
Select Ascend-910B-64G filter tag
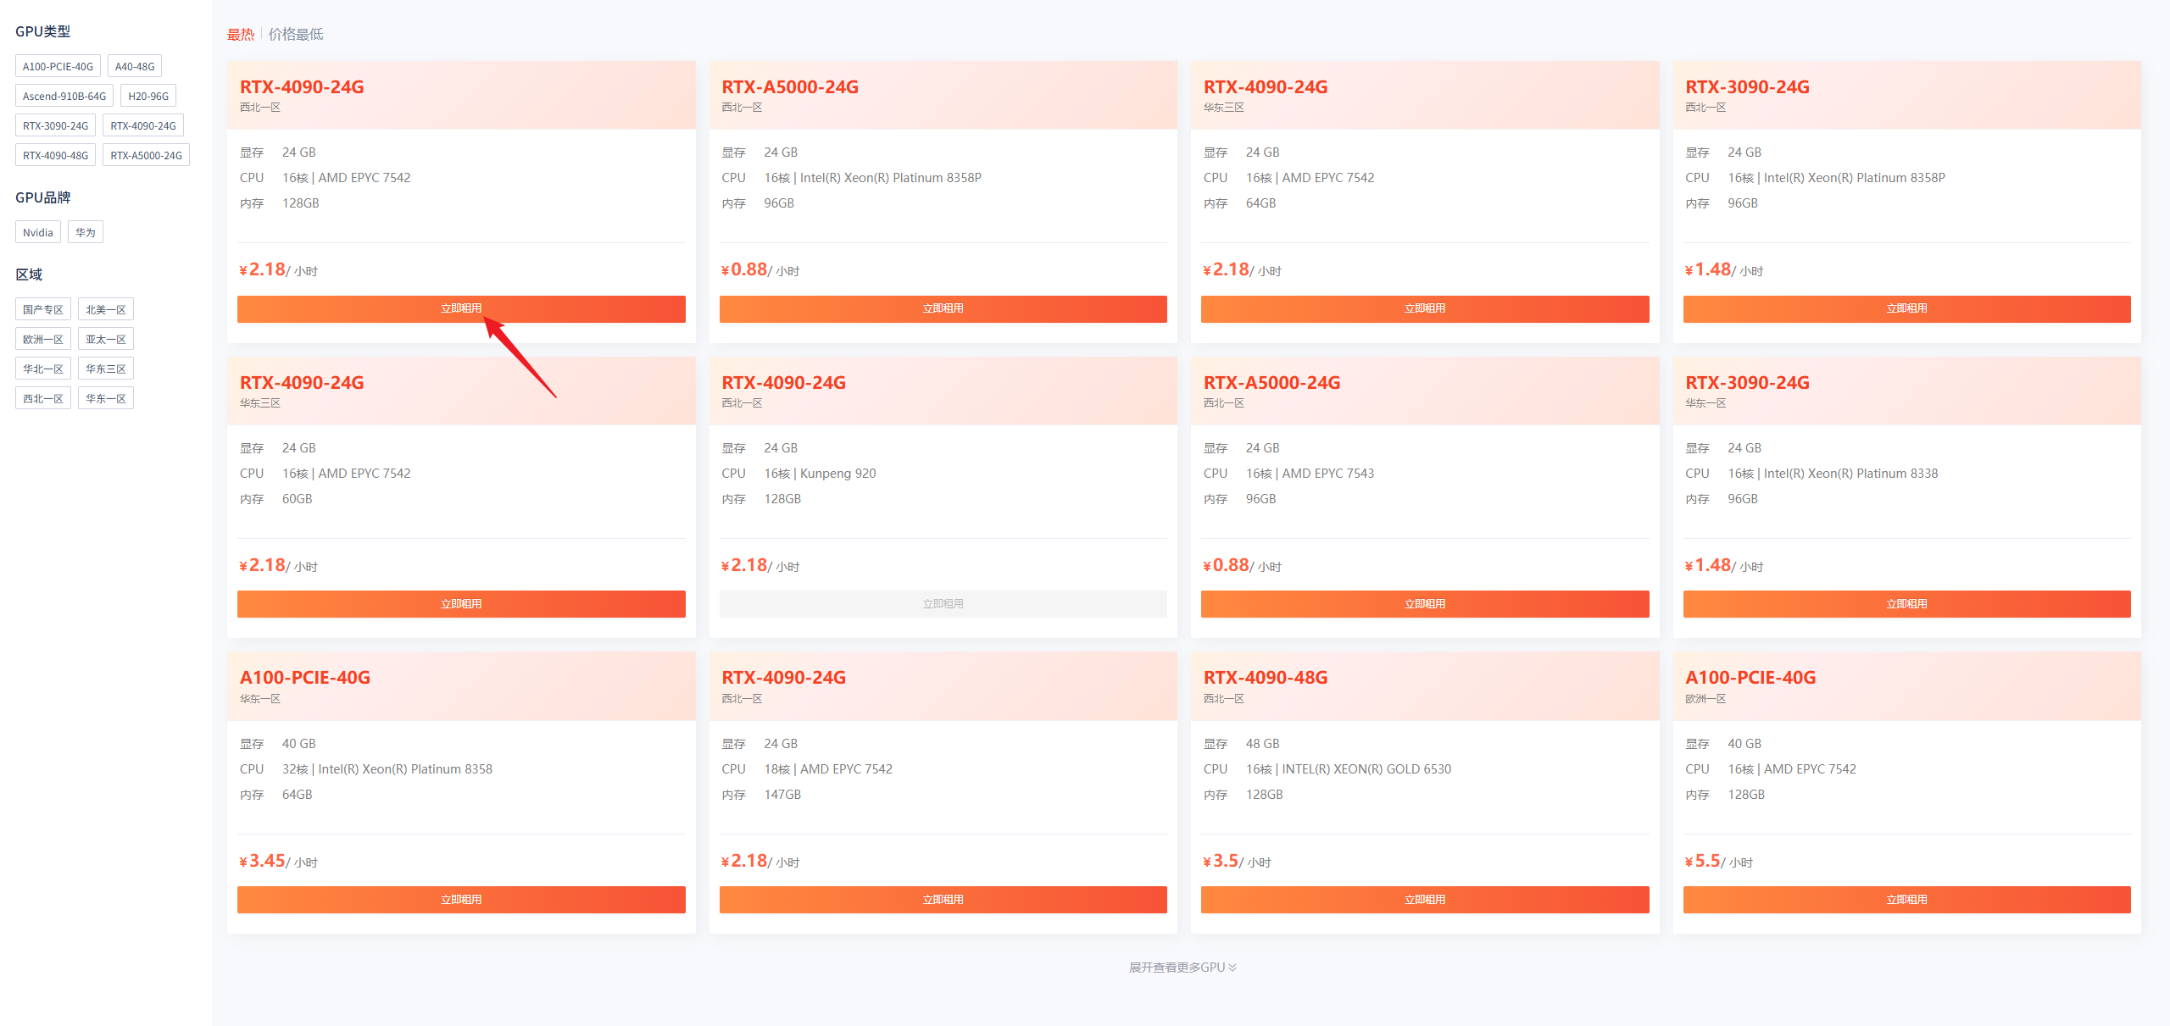coord(64,96)
